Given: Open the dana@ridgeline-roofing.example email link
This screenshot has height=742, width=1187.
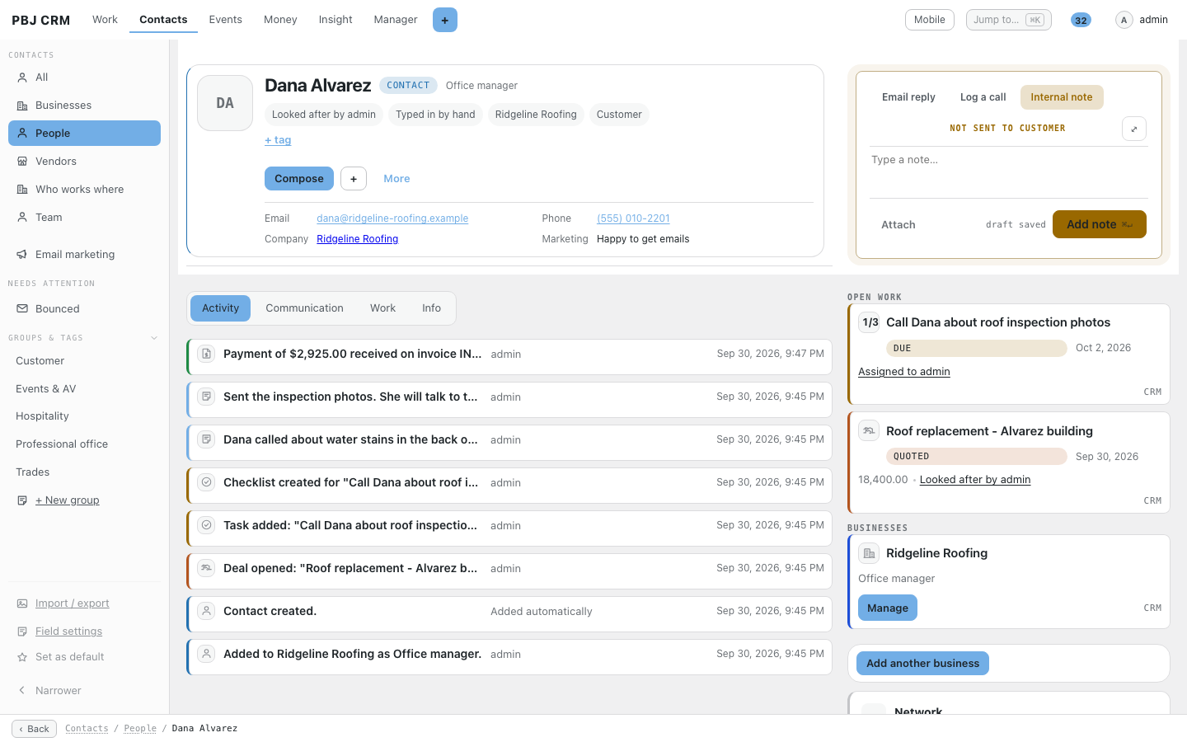Looking at the screenshot, I should [392, 218].
